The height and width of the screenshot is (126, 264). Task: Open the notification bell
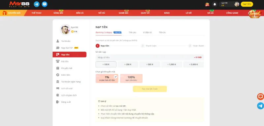click(215, 4)
